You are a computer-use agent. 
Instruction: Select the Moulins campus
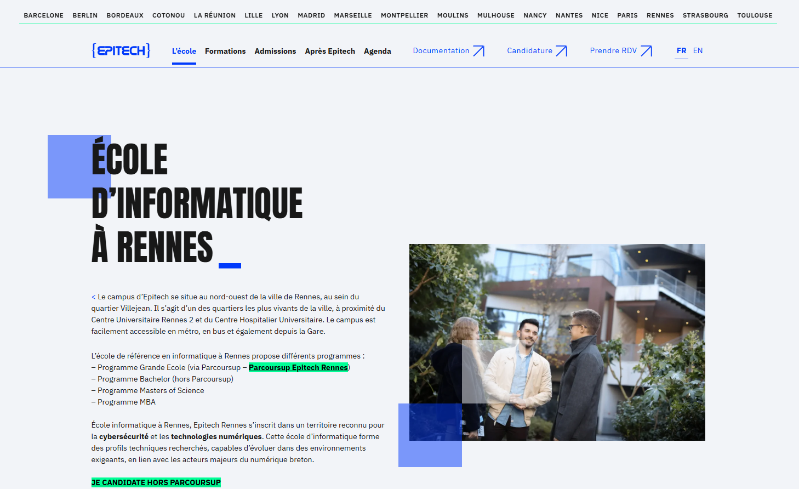453,15
